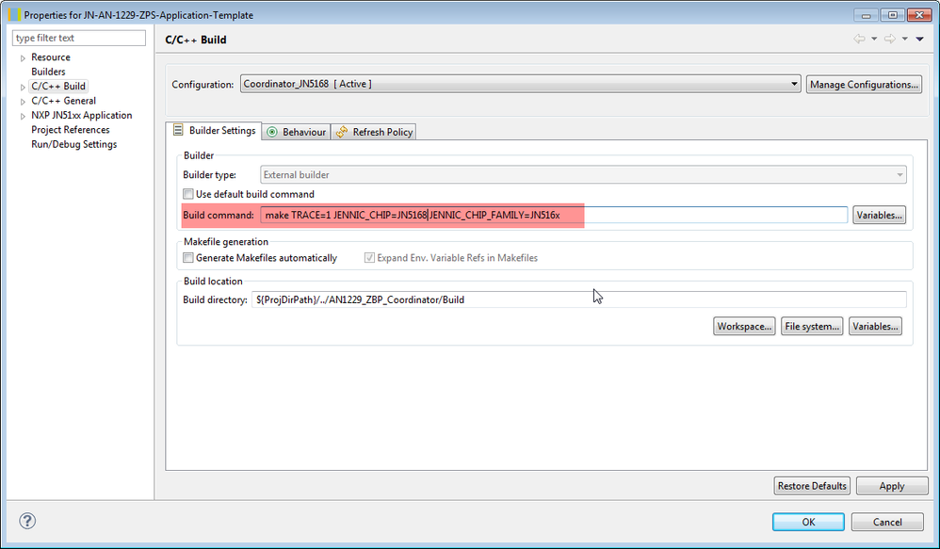940x549 pixels.
Task: Switch to the Behaviour tab
Action: pyautogui.click(x=303, y=132)
